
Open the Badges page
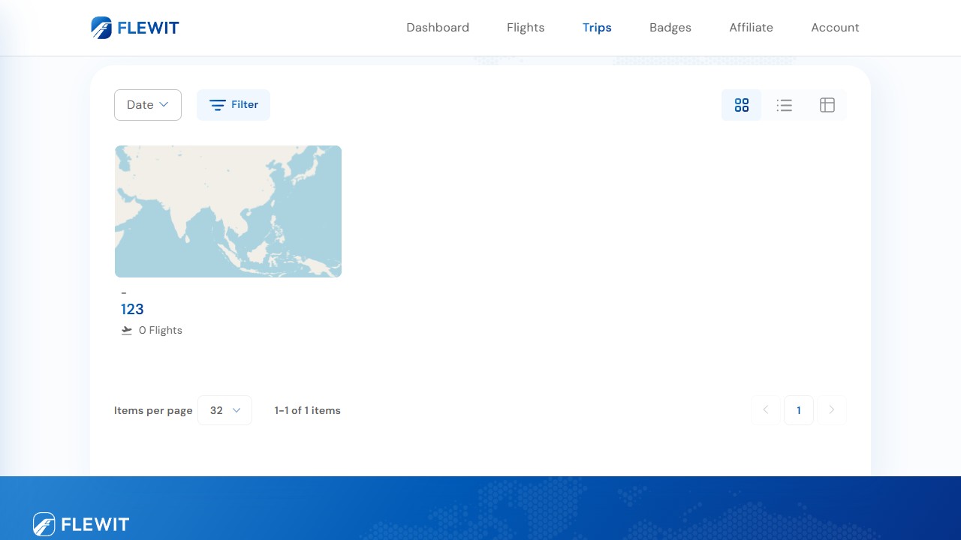670,28
